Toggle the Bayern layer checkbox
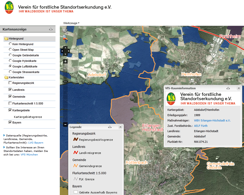This screenshot has width=244, height=195. tap(10, 122)
